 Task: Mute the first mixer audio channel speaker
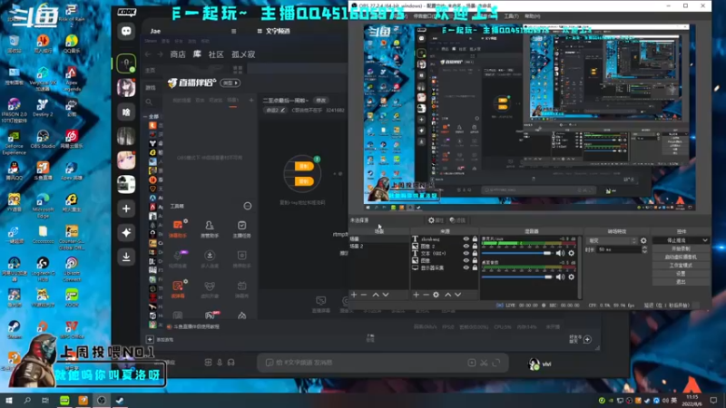coord(560,253)
